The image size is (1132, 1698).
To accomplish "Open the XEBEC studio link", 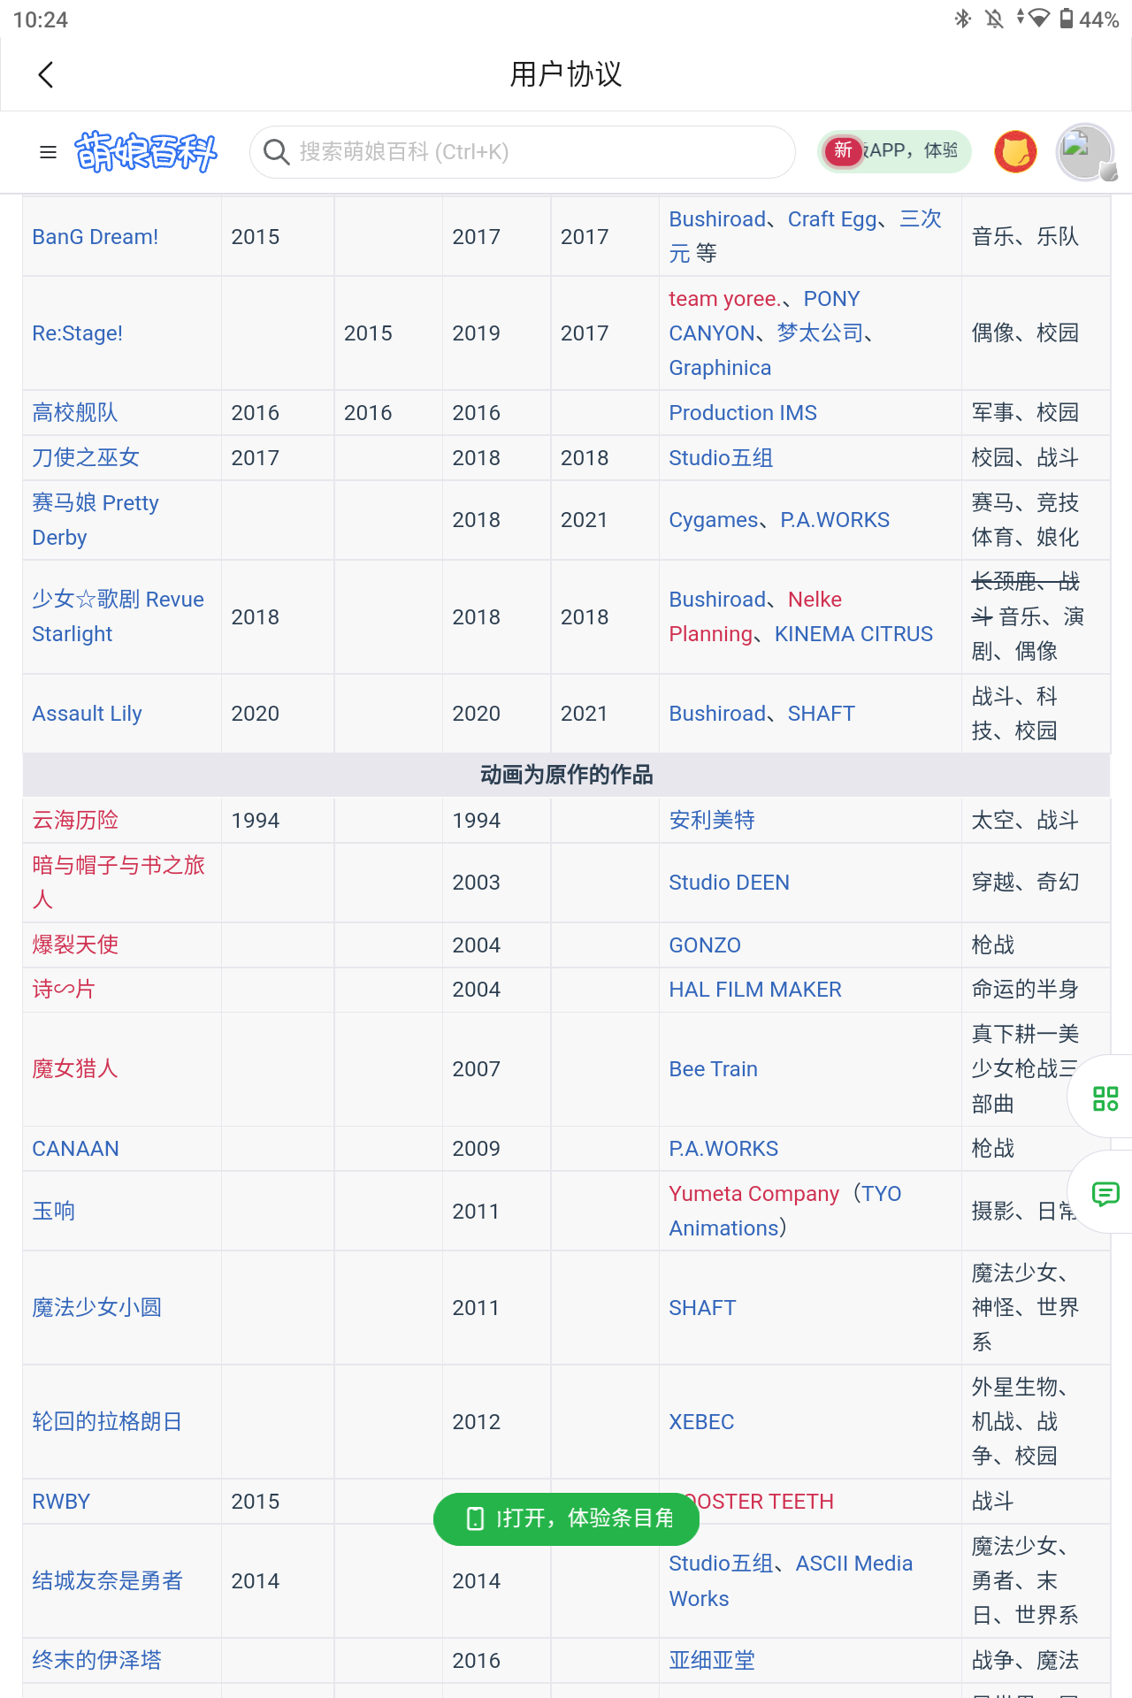I will 702,1422.
